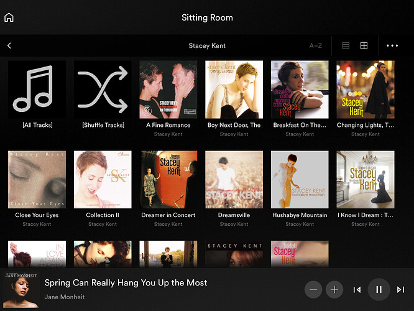
Task: Select the [Shuffle Tracks] label
Action: point(103,125)
